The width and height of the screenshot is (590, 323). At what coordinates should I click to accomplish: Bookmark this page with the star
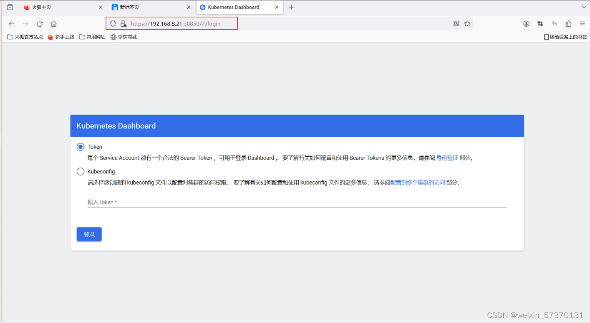467,24
